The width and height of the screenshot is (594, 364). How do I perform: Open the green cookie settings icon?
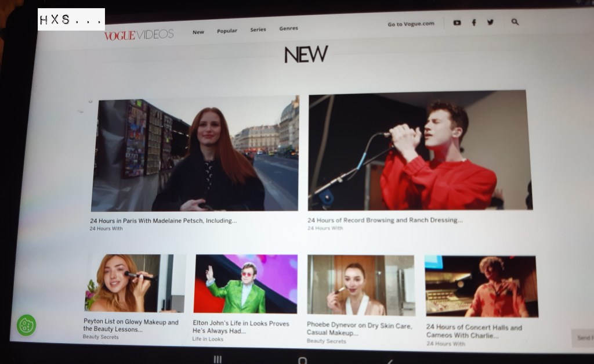tap(26, 325)
